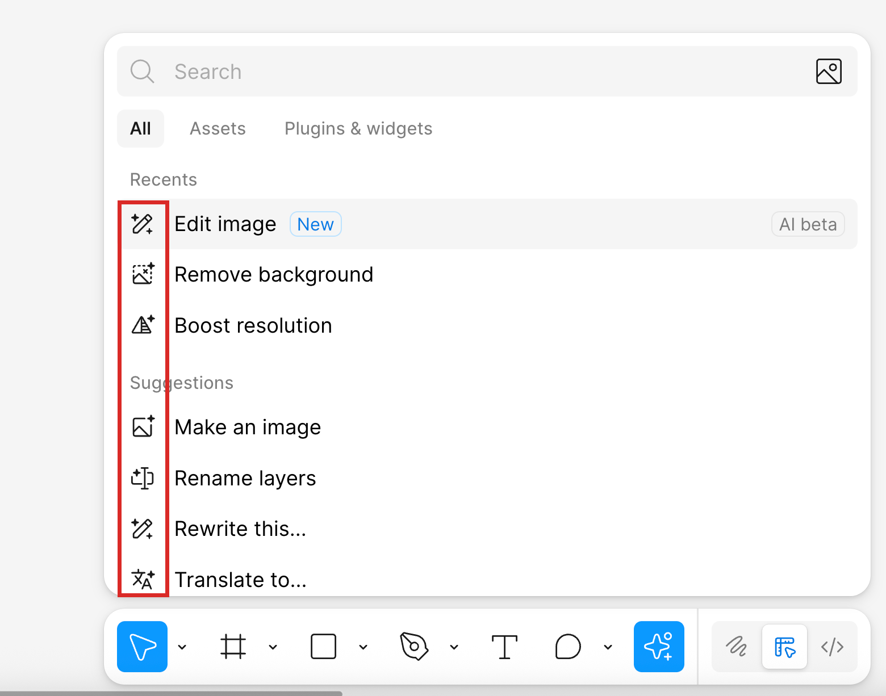886x696 pixels.
Task: Click the Edit image magic wand icon
Action: tap(143, 224)
